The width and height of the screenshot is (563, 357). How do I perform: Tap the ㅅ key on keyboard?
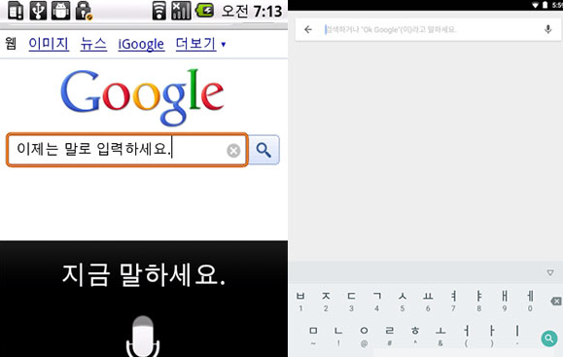(x=403, y=301)
